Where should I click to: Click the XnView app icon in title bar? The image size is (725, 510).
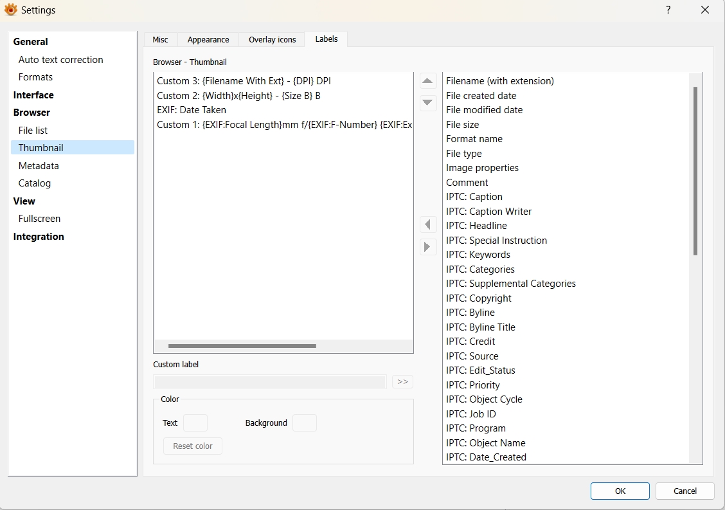click(x=10, y=10)
